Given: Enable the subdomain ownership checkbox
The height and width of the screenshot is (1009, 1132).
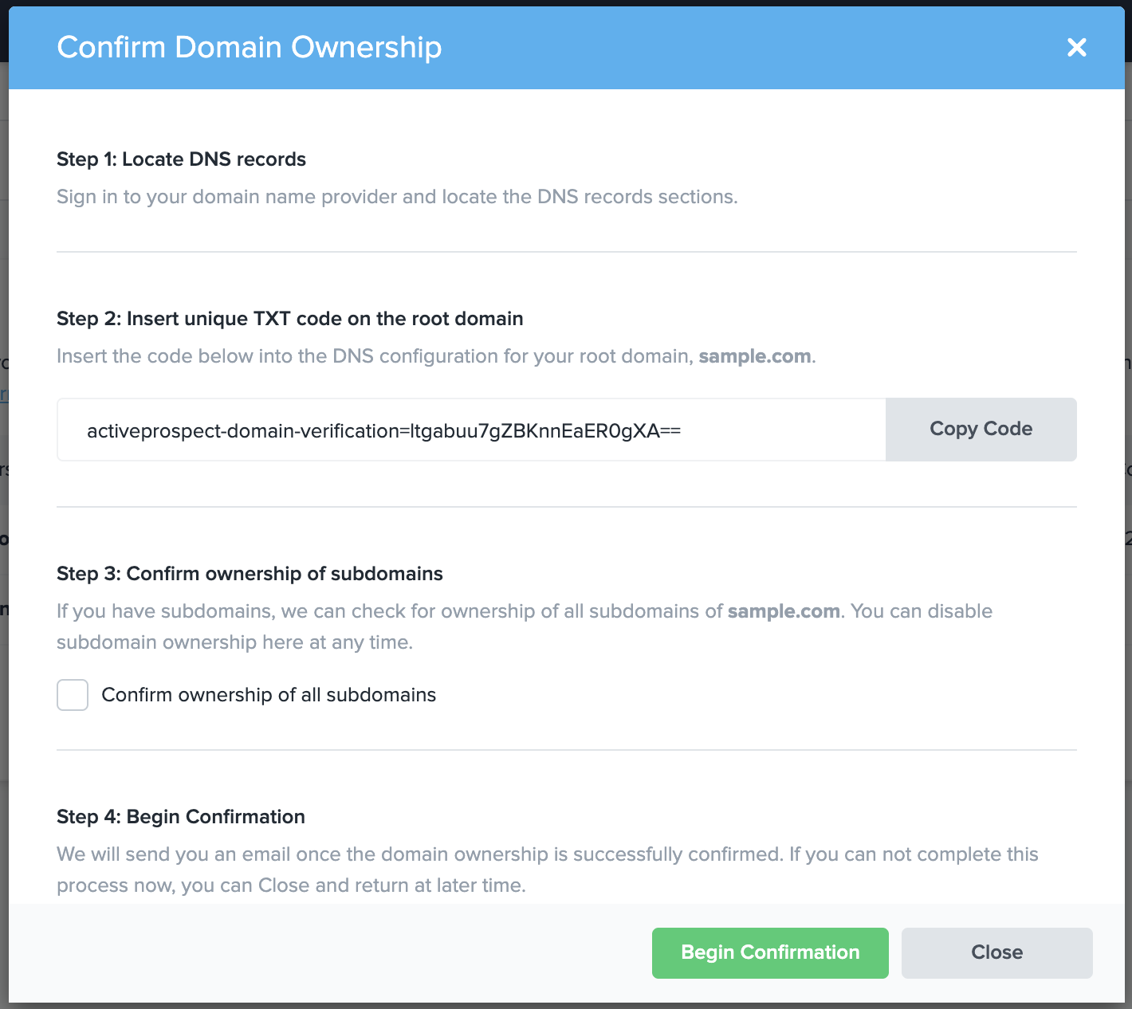Looking at the screenshot, I should 73,695.
